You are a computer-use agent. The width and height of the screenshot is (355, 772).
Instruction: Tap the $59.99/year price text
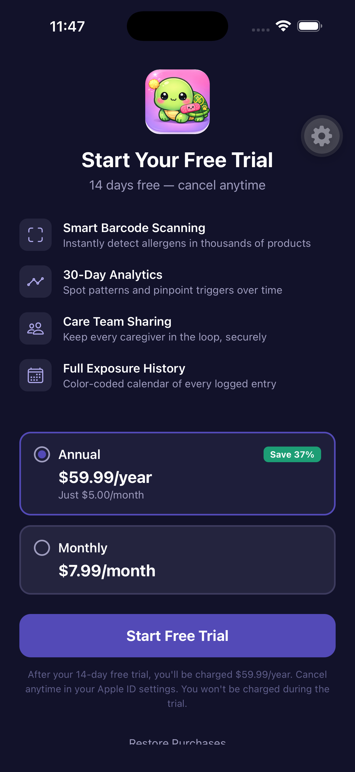tap(105, 477)
